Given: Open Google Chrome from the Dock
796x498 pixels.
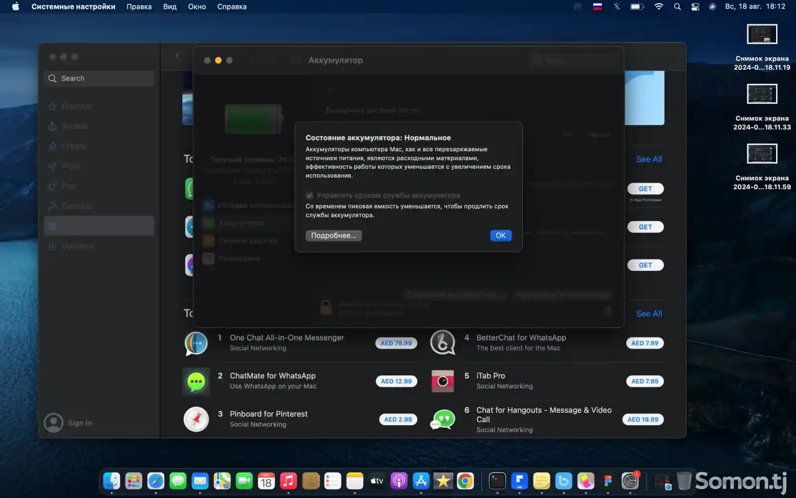Looking at the screenshot, I should point(465,481).
